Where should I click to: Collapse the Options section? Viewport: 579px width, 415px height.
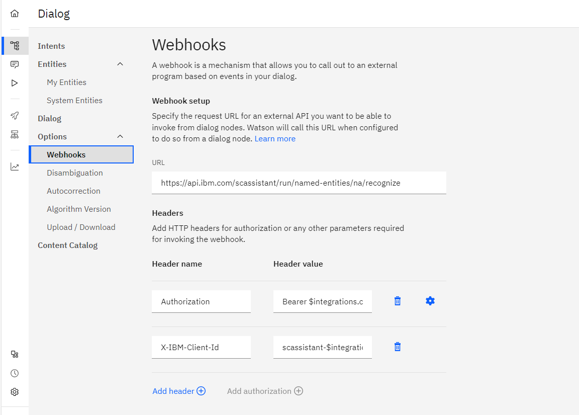[x=120, y=137]
